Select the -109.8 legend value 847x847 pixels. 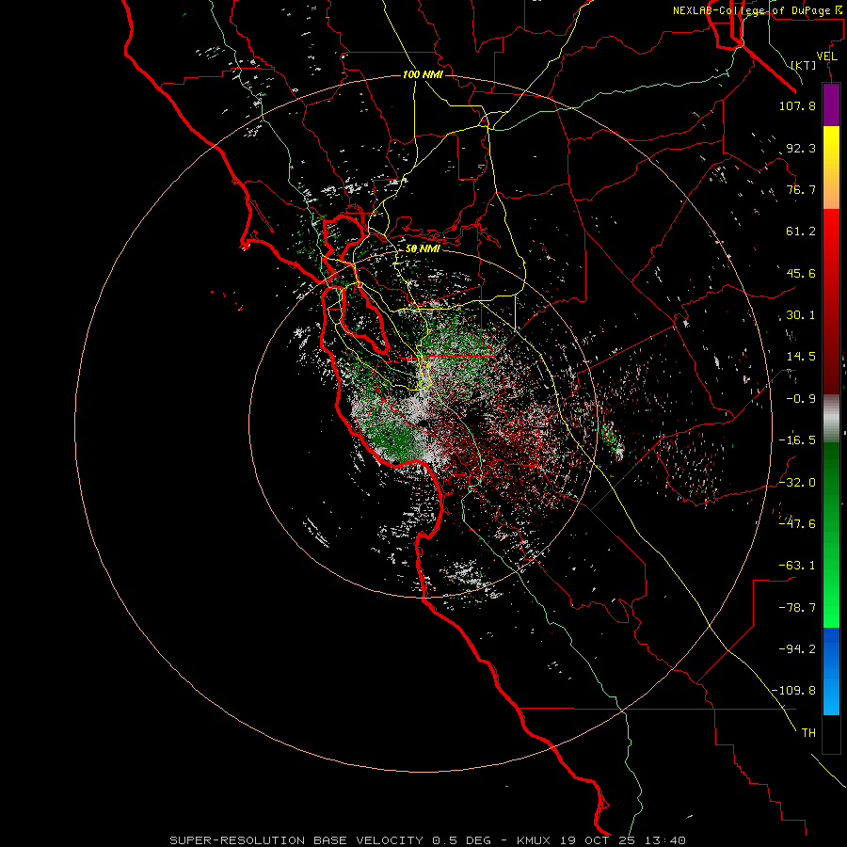(x=793, y=691)
